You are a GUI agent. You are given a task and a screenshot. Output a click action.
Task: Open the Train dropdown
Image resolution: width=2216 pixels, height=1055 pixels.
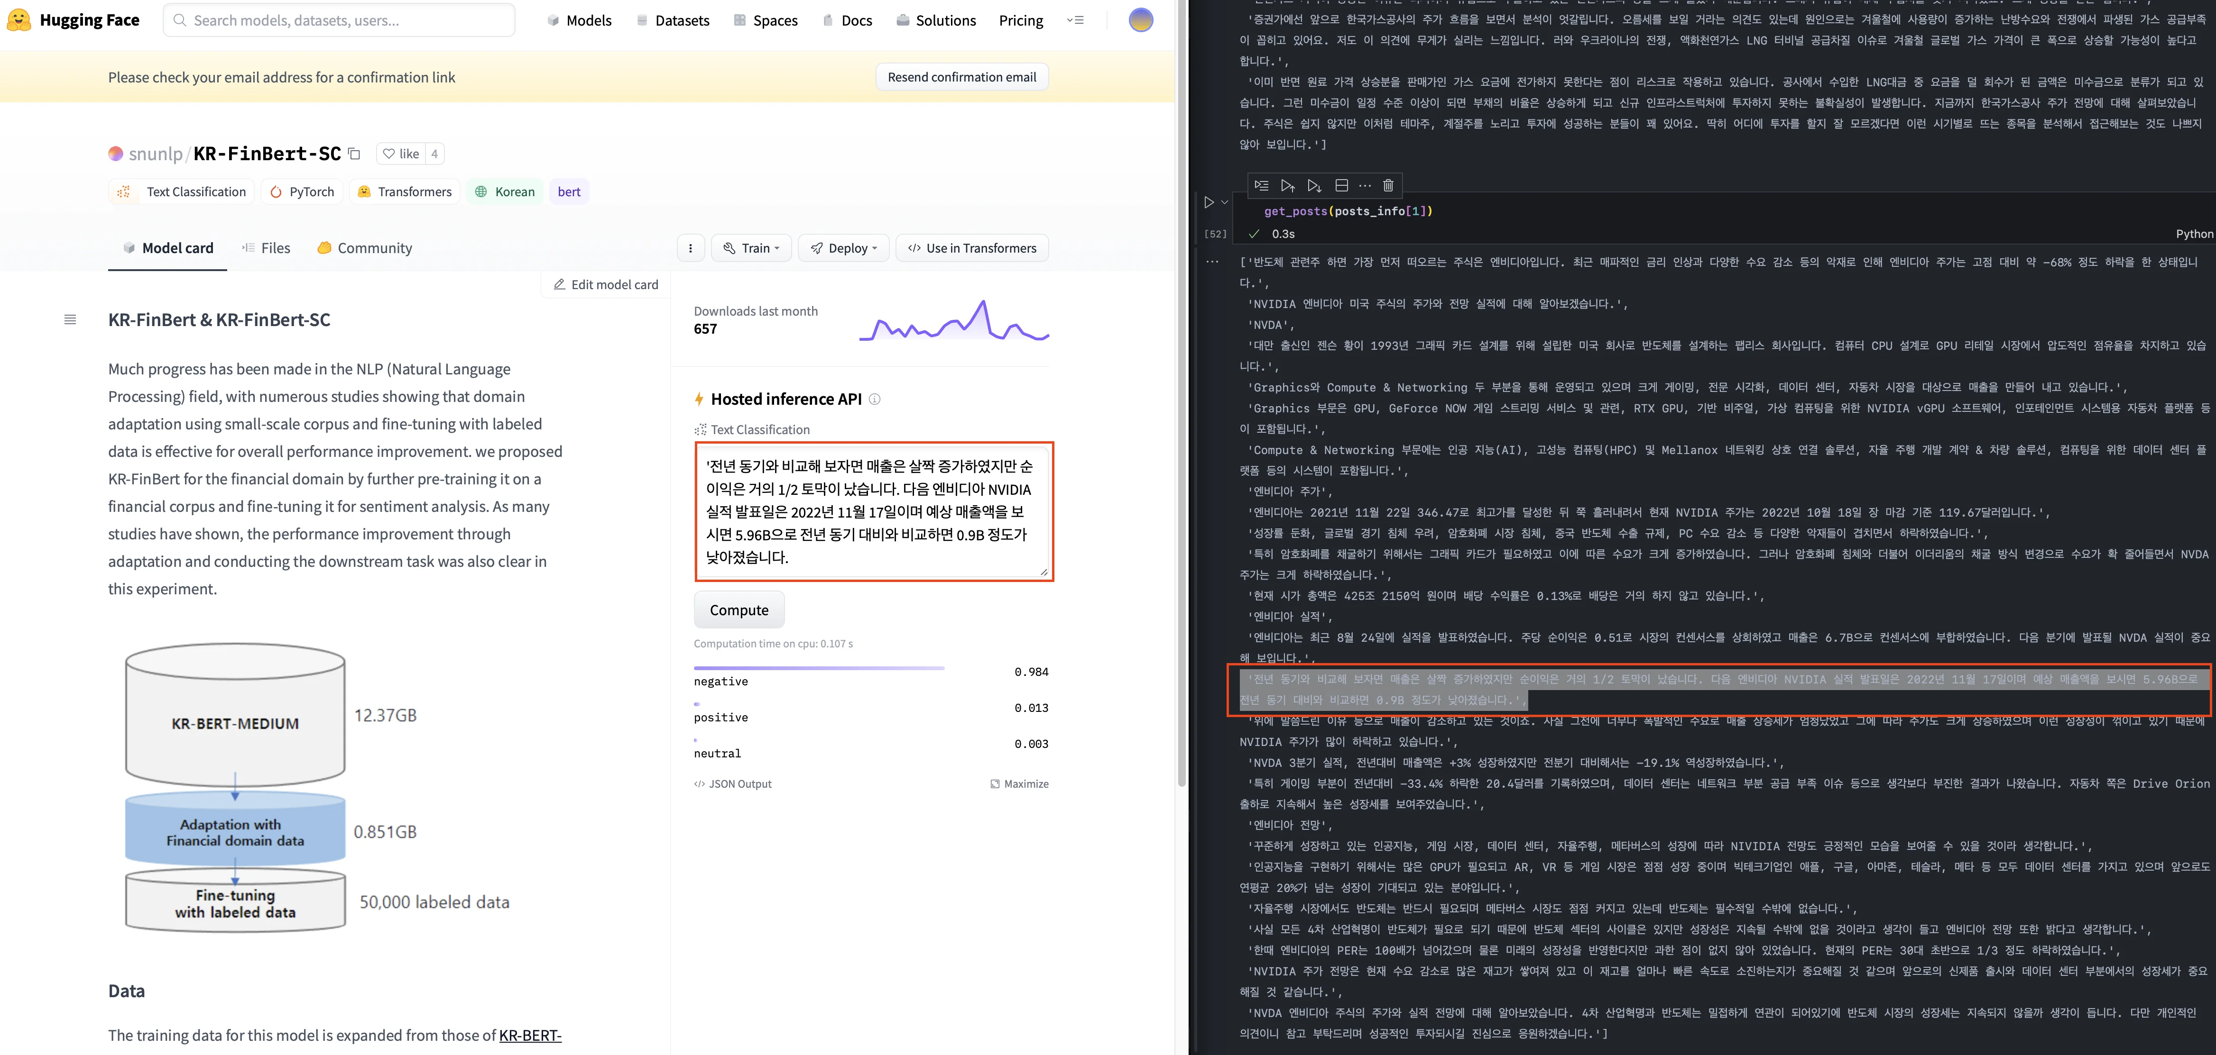click(x=751, y=248)
